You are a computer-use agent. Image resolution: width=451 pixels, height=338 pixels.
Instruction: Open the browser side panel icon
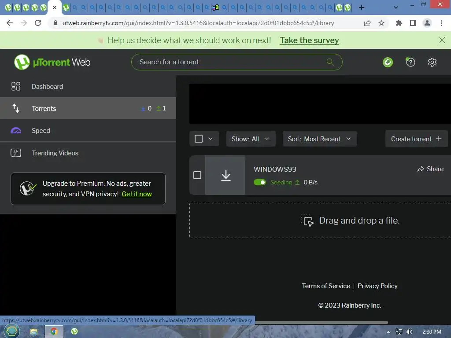pyautogui.click(x=413, y=23)
